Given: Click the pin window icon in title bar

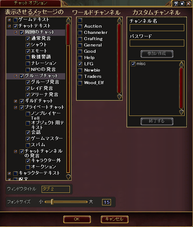Looking at the screenshot, I should [182, 3].
